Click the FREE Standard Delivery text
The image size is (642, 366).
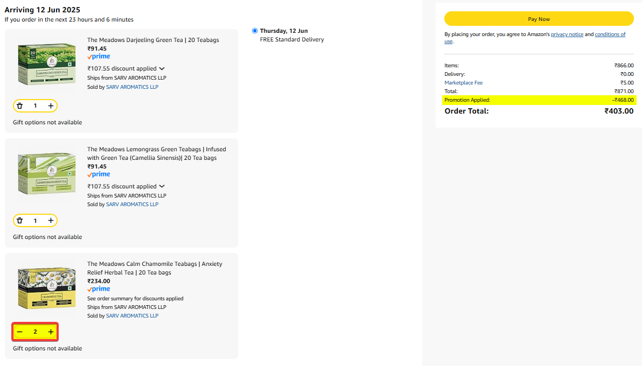tap(292, 40)
